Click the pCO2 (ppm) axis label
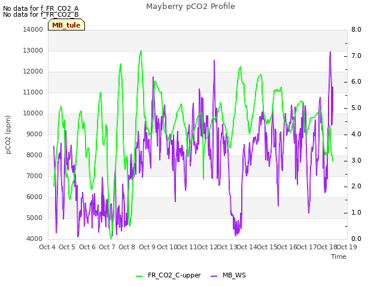This screenshot has width=383, height=287. pyautogui.click(x=8, y=135)
